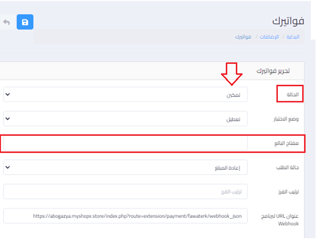Click the مفتاح البائع label

click(x=287, y=143)
